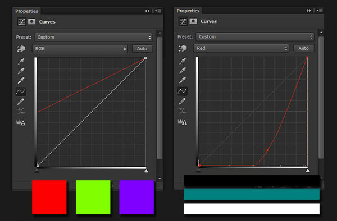The height and width of the screenshot is (221, 337).
Task: Click red curve control point near bottom
Action: point(267,150)
